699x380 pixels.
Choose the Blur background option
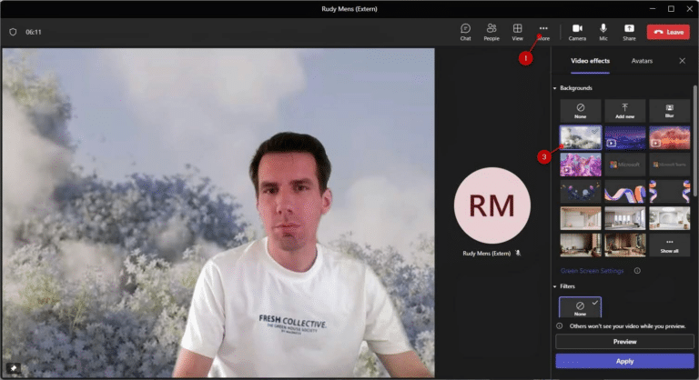pyautogui.click(x=669, y=111)
